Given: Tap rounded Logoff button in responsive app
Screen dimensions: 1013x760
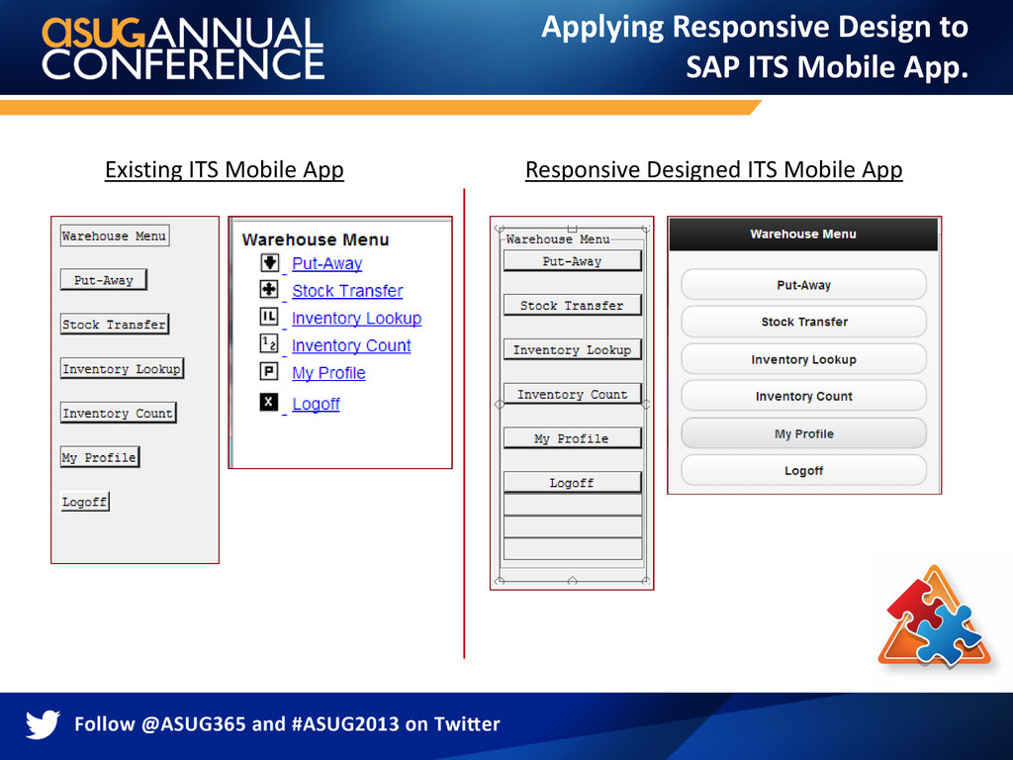Looking at the screenshot, I should click(x=803, y=470).
